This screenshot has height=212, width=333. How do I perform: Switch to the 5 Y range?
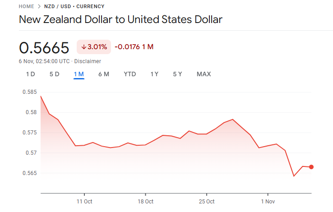177,74
